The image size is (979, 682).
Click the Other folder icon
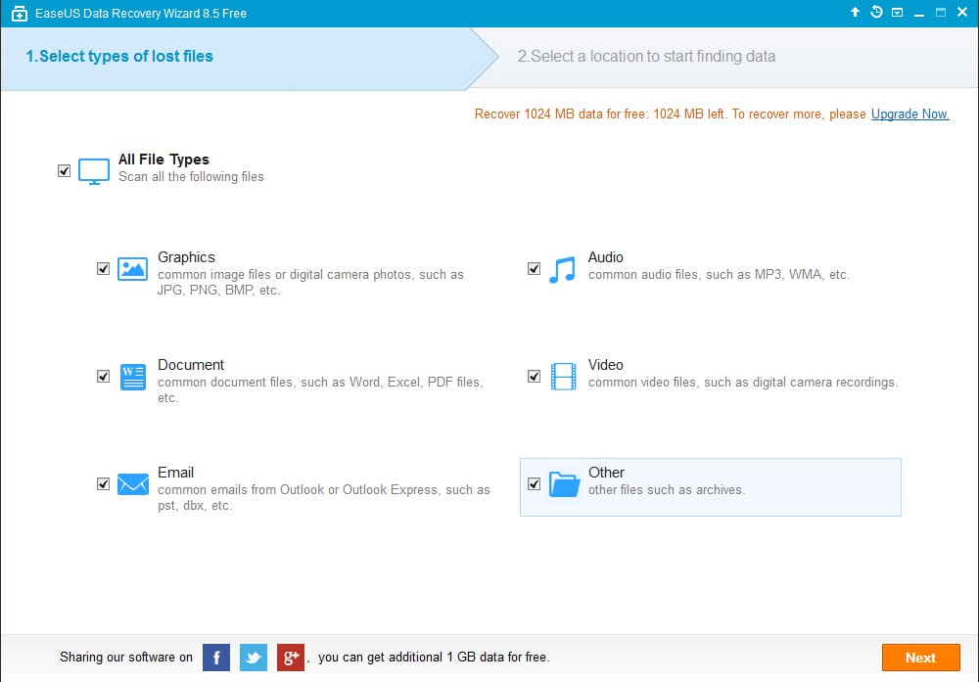[x=565, y=484]
